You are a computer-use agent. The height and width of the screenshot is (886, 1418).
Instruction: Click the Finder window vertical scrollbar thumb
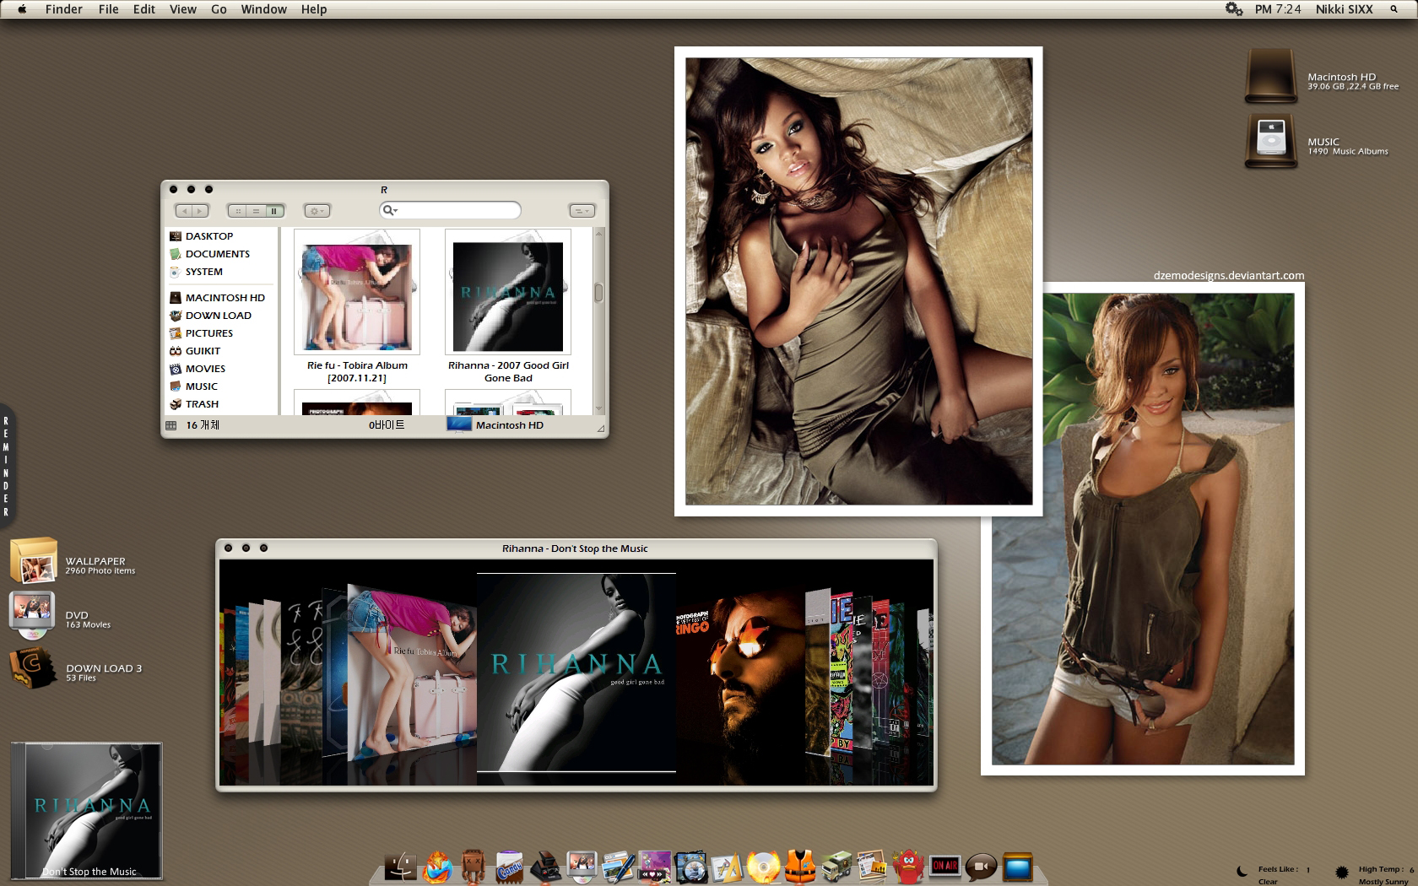tap(598, 292)
